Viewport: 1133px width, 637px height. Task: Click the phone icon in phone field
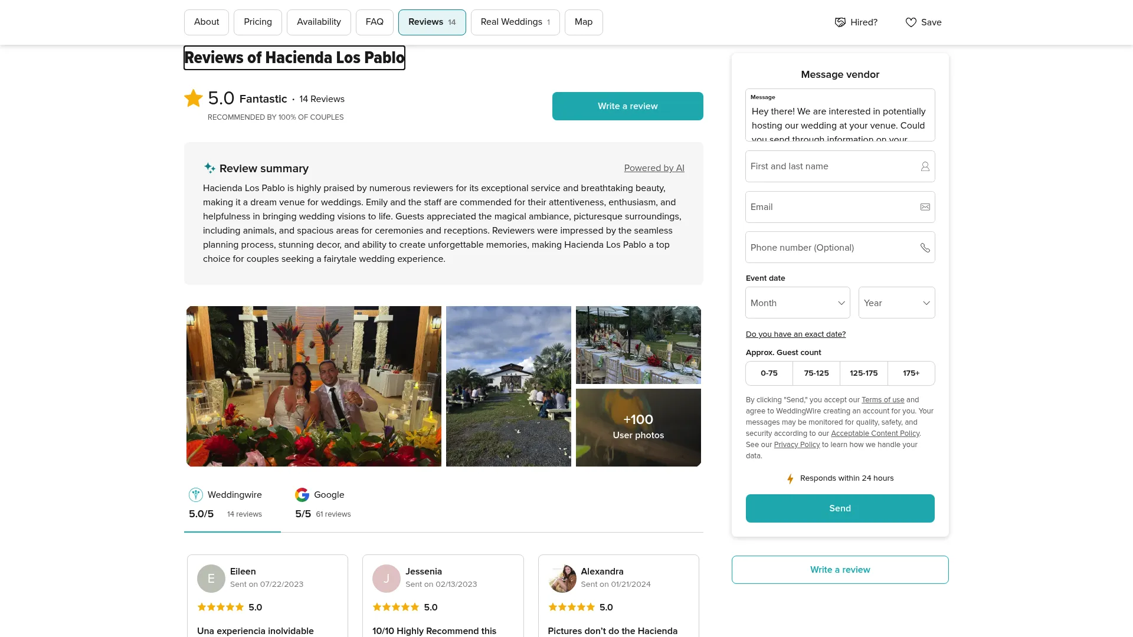click(x=925, y=248)
